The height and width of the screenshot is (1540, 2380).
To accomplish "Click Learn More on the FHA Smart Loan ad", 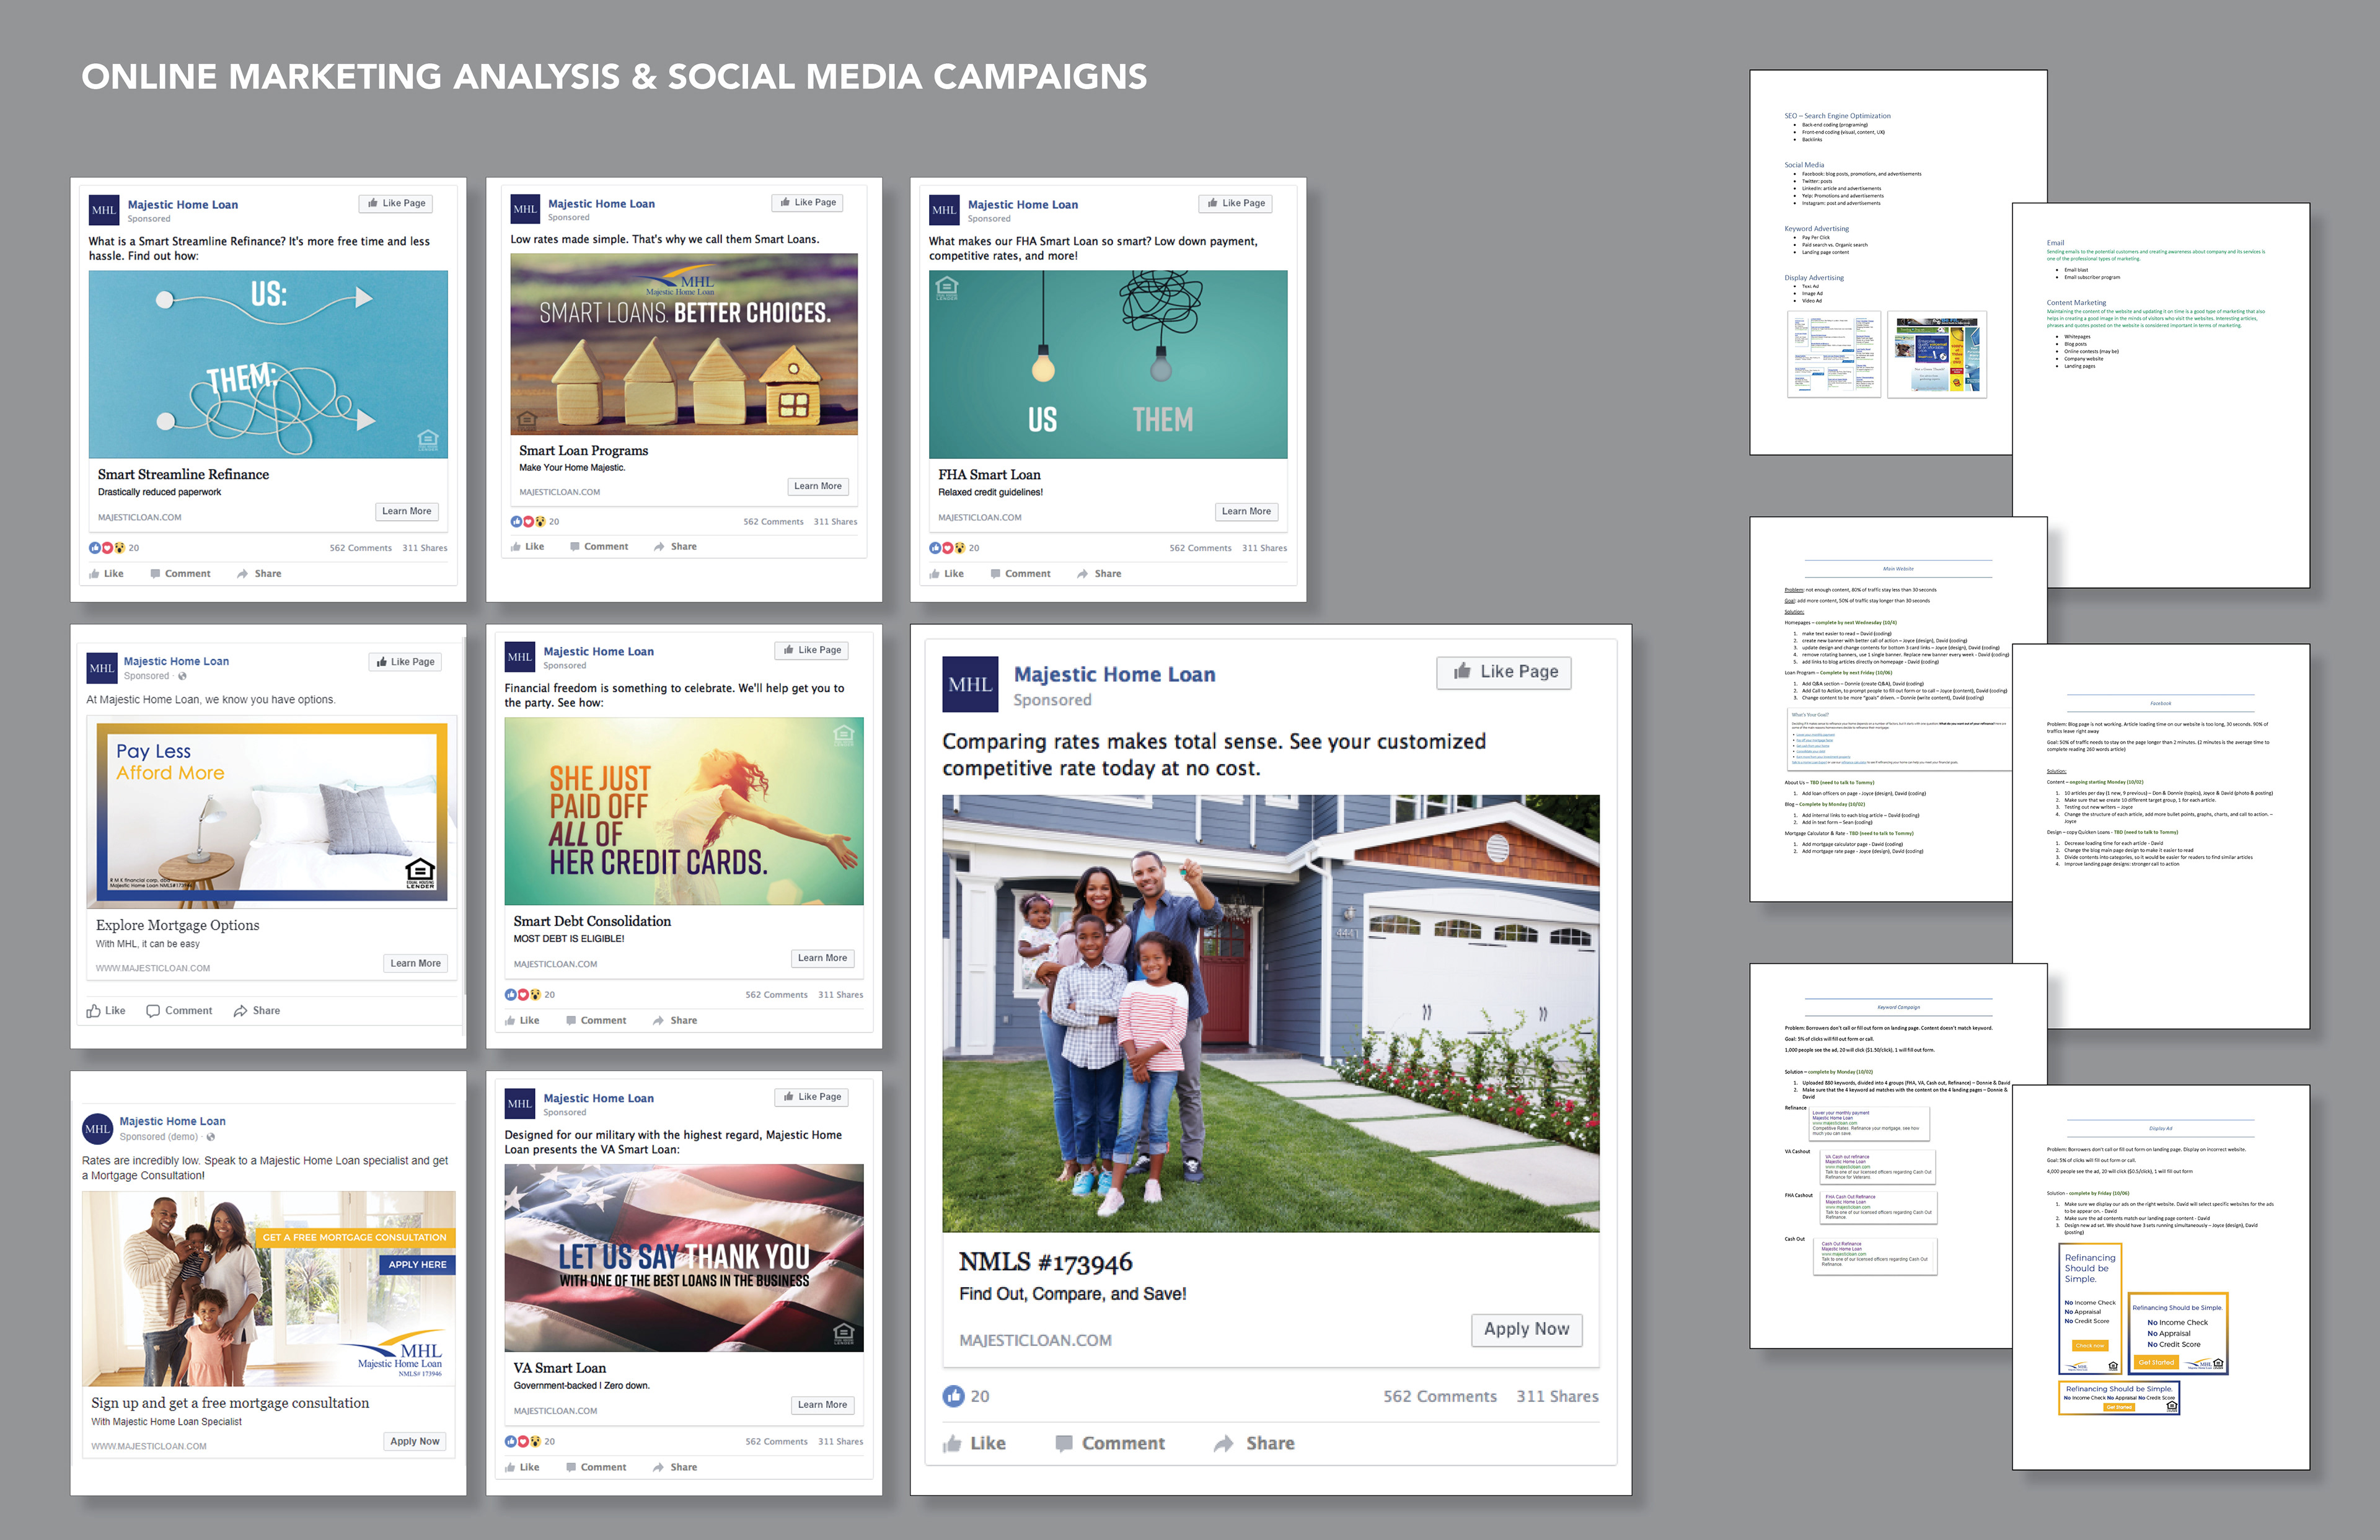I will (x=1246, y=511).
